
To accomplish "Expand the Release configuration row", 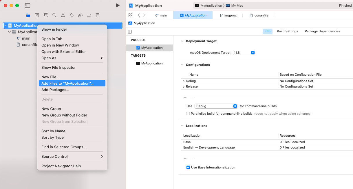I will 184,87.
